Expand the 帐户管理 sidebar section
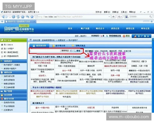Image resolution: width=154 pixels, height=123 pixels. (x=13, y=91)
